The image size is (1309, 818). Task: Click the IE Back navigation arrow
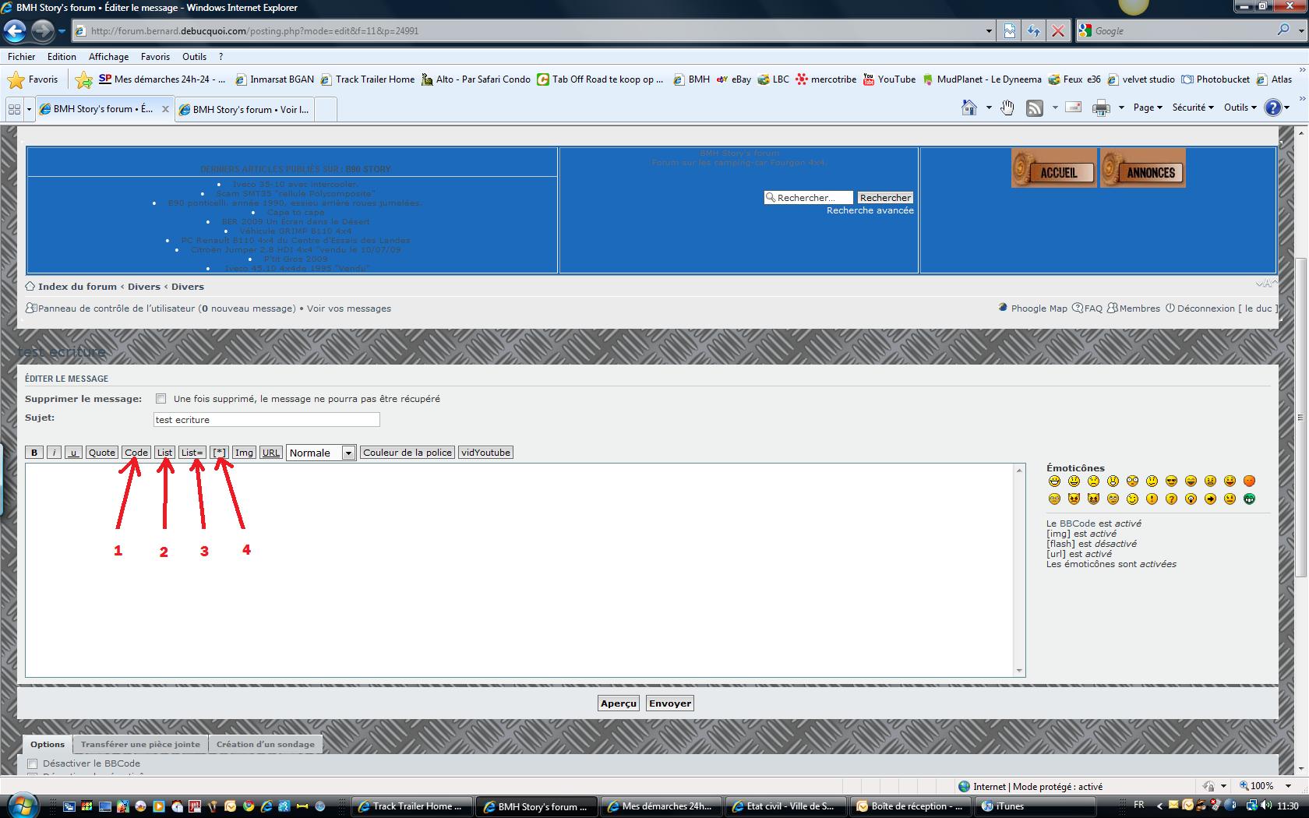click(15, 31)
